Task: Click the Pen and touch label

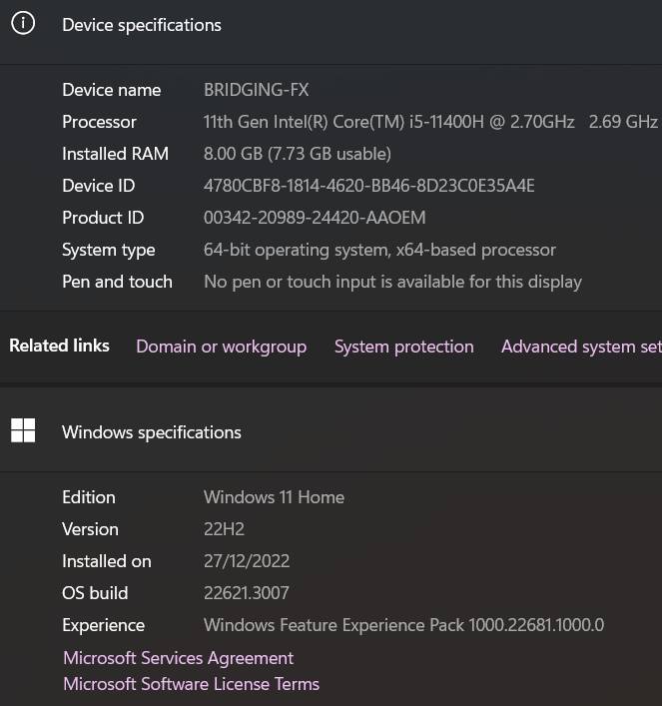Action: click(x=117, y=282)
